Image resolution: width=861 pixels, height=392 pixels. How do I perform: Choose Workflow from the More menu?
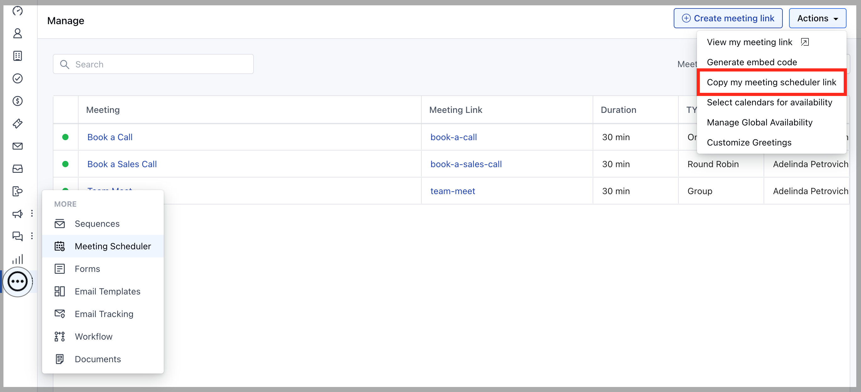tap(93, 336)
